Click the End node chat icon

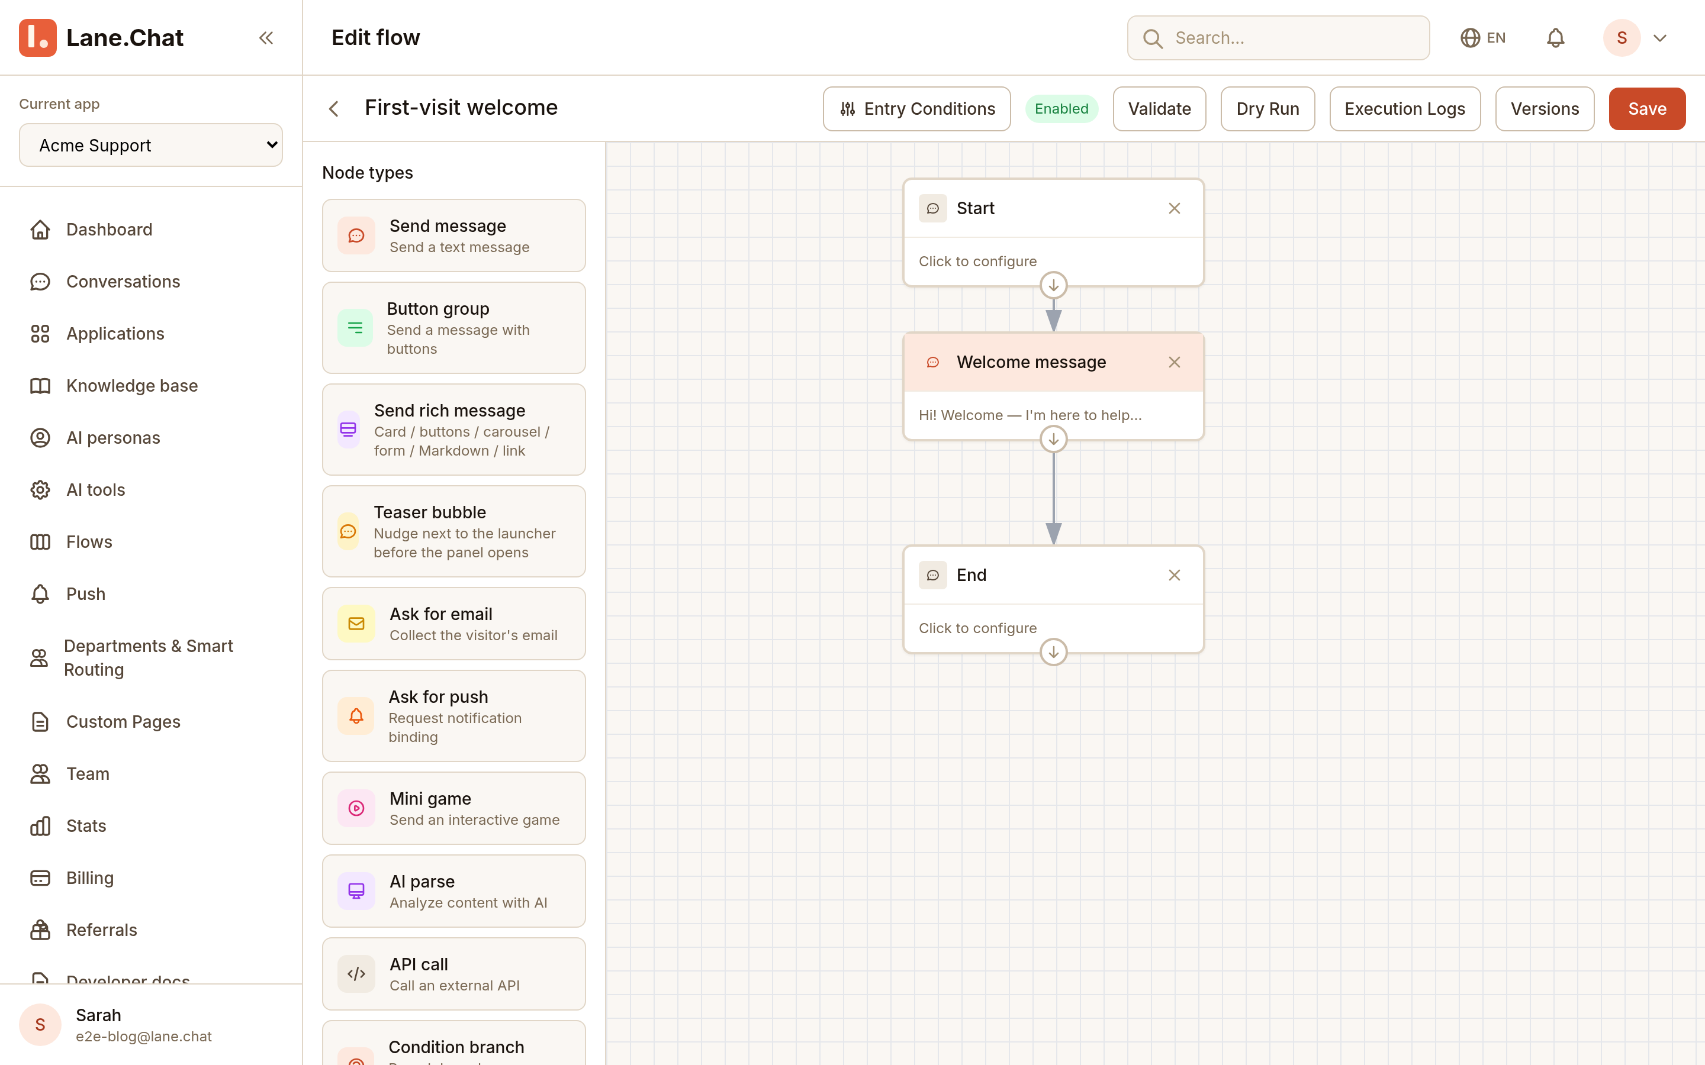933,576
